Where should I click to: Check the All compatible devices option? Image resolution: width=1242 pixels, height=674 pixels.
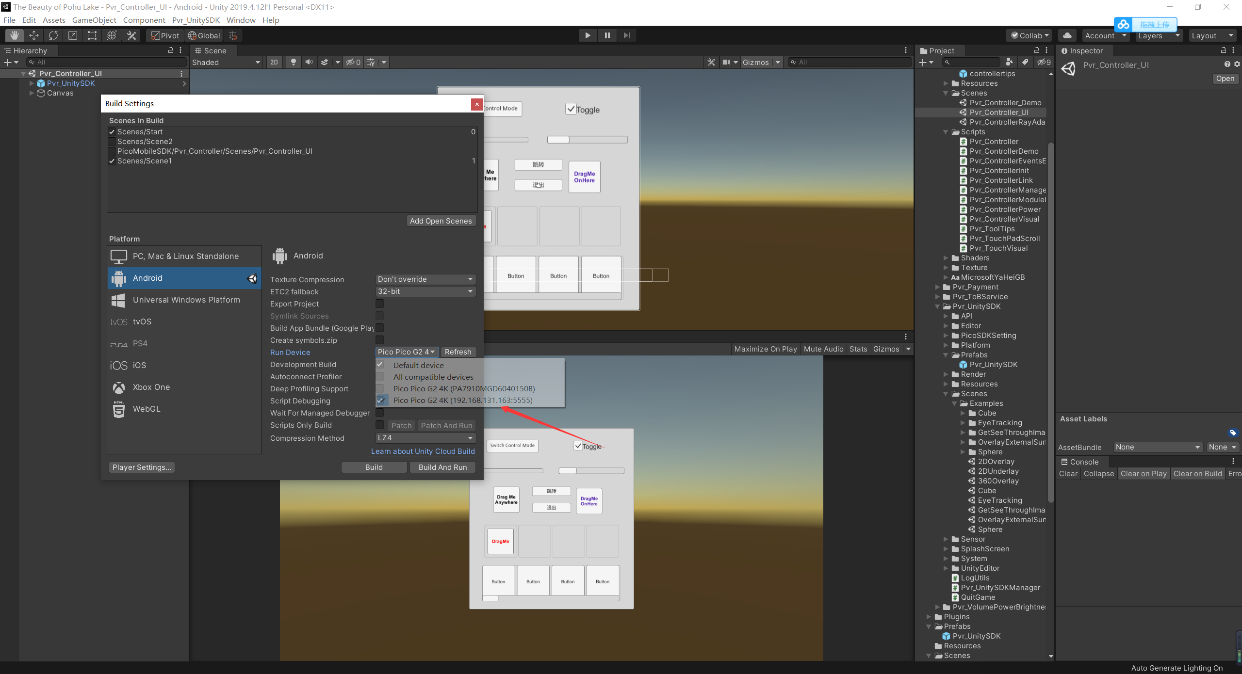(x=433, y=377)
